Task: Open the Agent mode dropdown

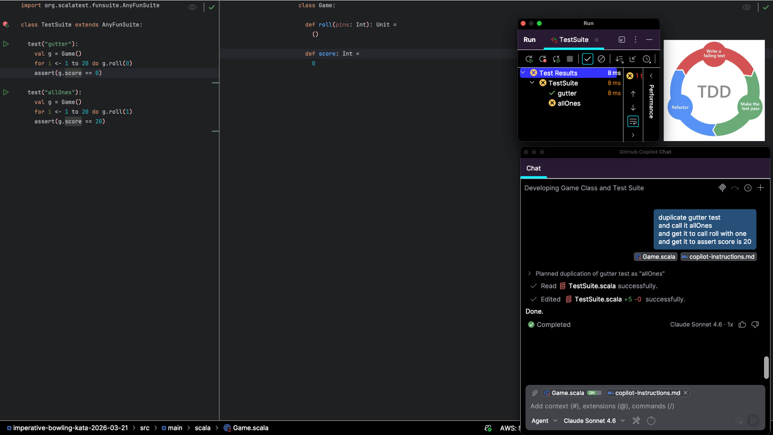Action: pos(544,421)
